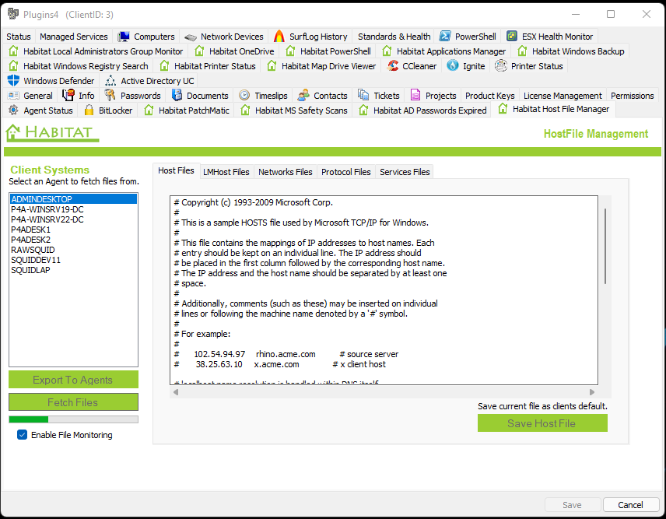Open Habitat Map Drive Viewer tab
Image resolution: width=666 pixels, height=519 pixels.
(321, 66)
